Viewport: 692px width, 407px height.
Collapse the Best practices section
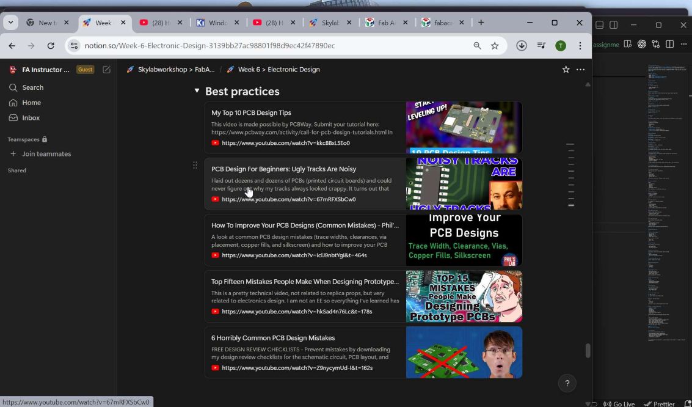(197, 90)
